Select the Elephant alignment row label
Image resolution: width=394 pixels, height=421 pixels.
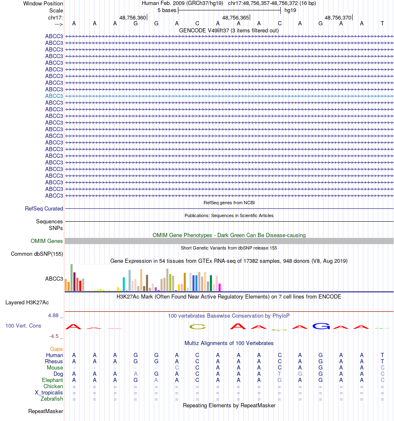[x=52, y=380]
